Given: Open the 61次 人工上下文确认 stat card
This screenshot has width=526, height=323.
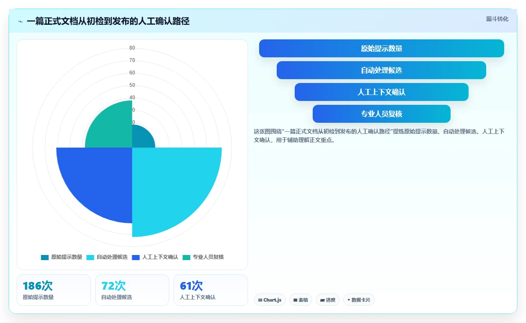Looking at the screenshot, I should (x=211, y=290).
